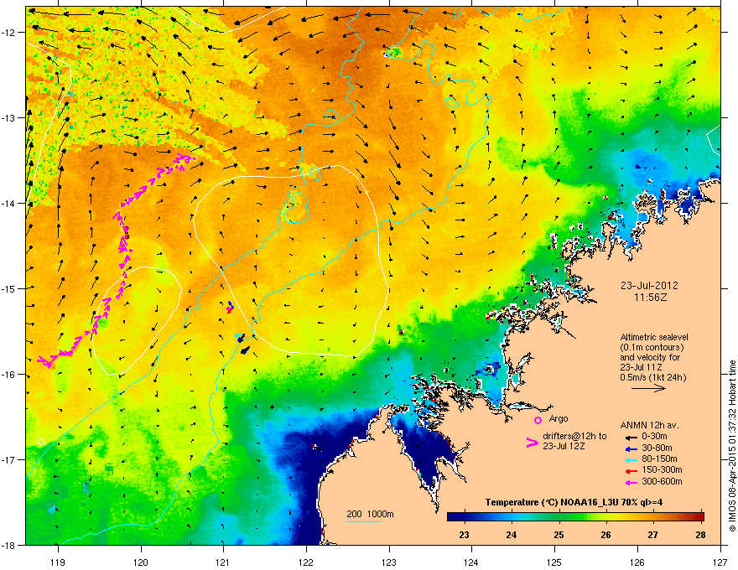Image resolution: width=738 pixels, height=570 pixels.
Task: Click the 11:56Z time label
Action: [x=650, y=298]
